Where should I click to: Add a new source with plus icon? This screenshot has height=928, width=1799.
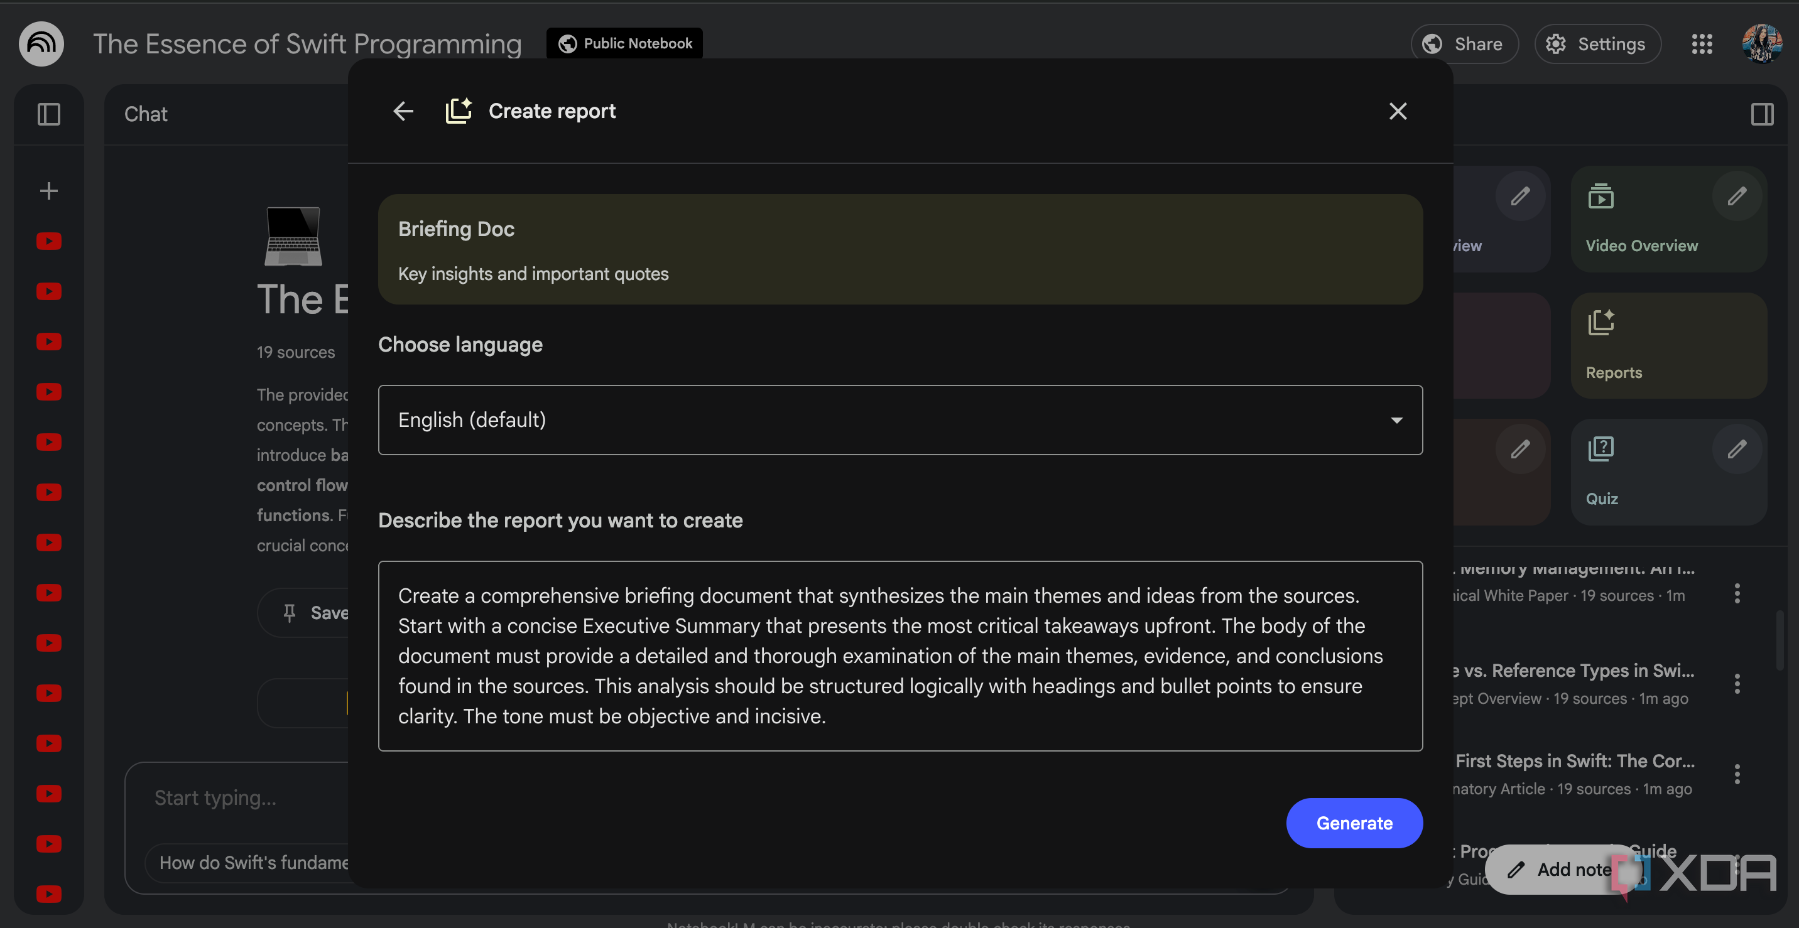48,191
